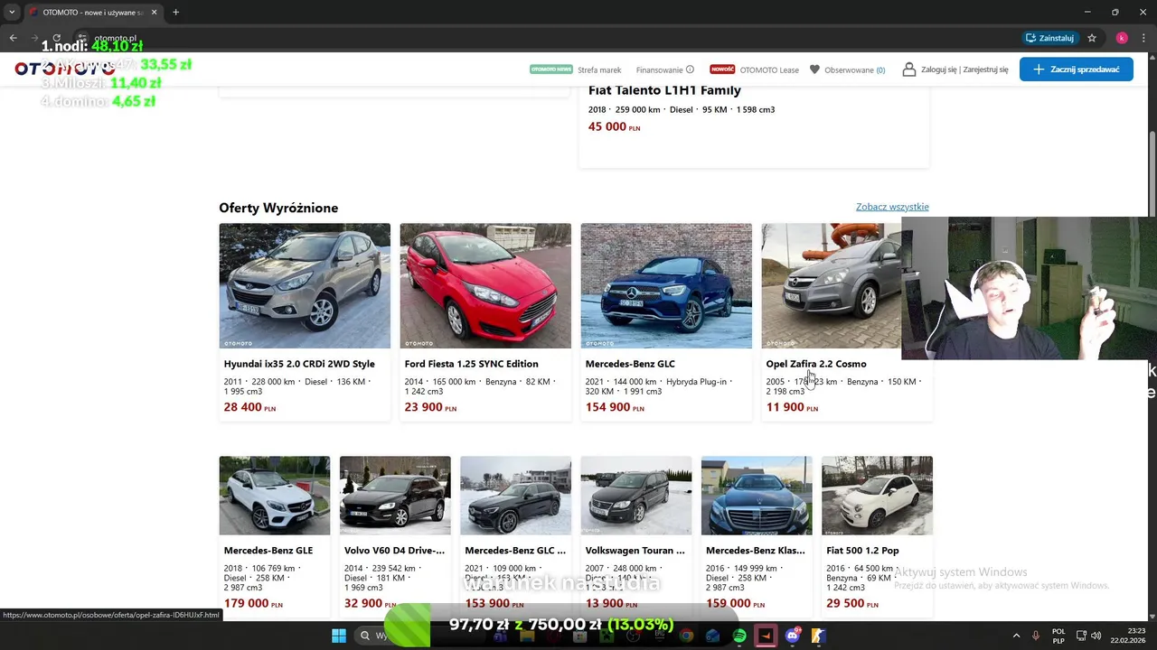Click the Zainstaluj install button
Viewport: 1157px width, 650px height.
1050,38
